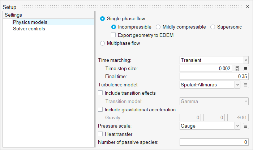Click the Final time input field
The width and height of the screenshot is (253, 150).
[x=214, y=77]
